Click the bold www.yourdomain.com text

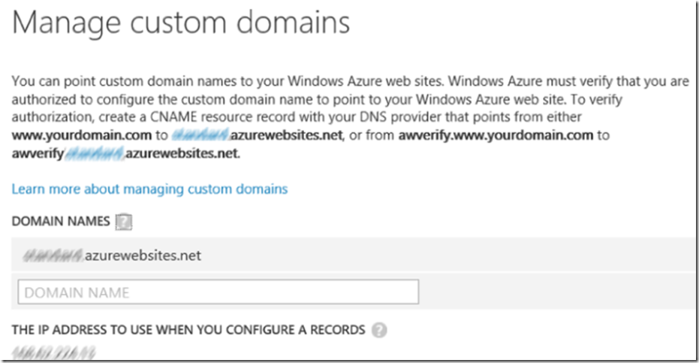(x=82, y=135)
